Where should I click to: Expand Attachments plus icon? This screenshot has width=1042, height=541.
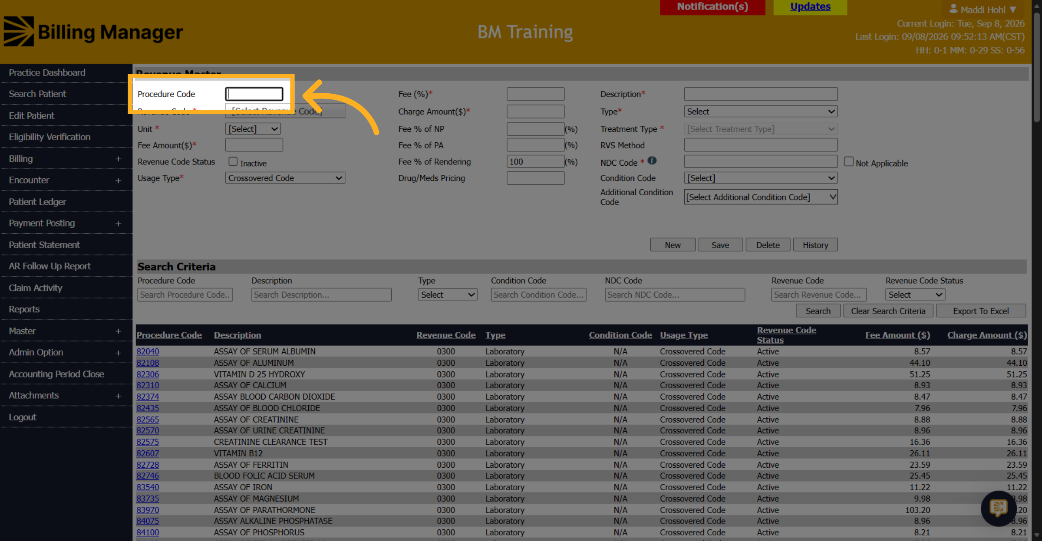(118, 396)
